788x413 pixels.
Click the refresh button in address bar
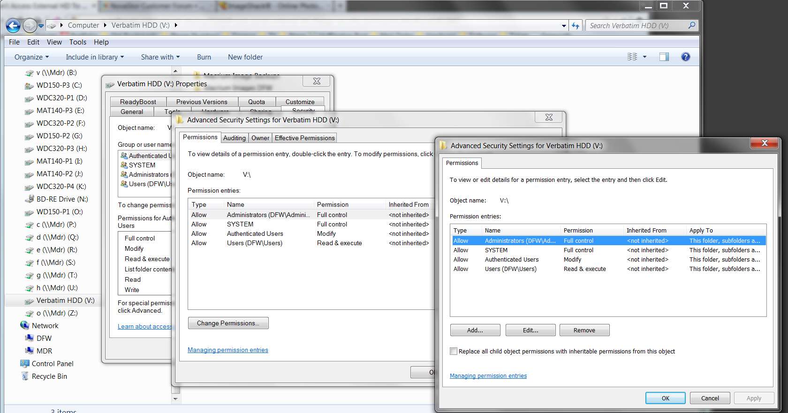click(x=576, y=26)
